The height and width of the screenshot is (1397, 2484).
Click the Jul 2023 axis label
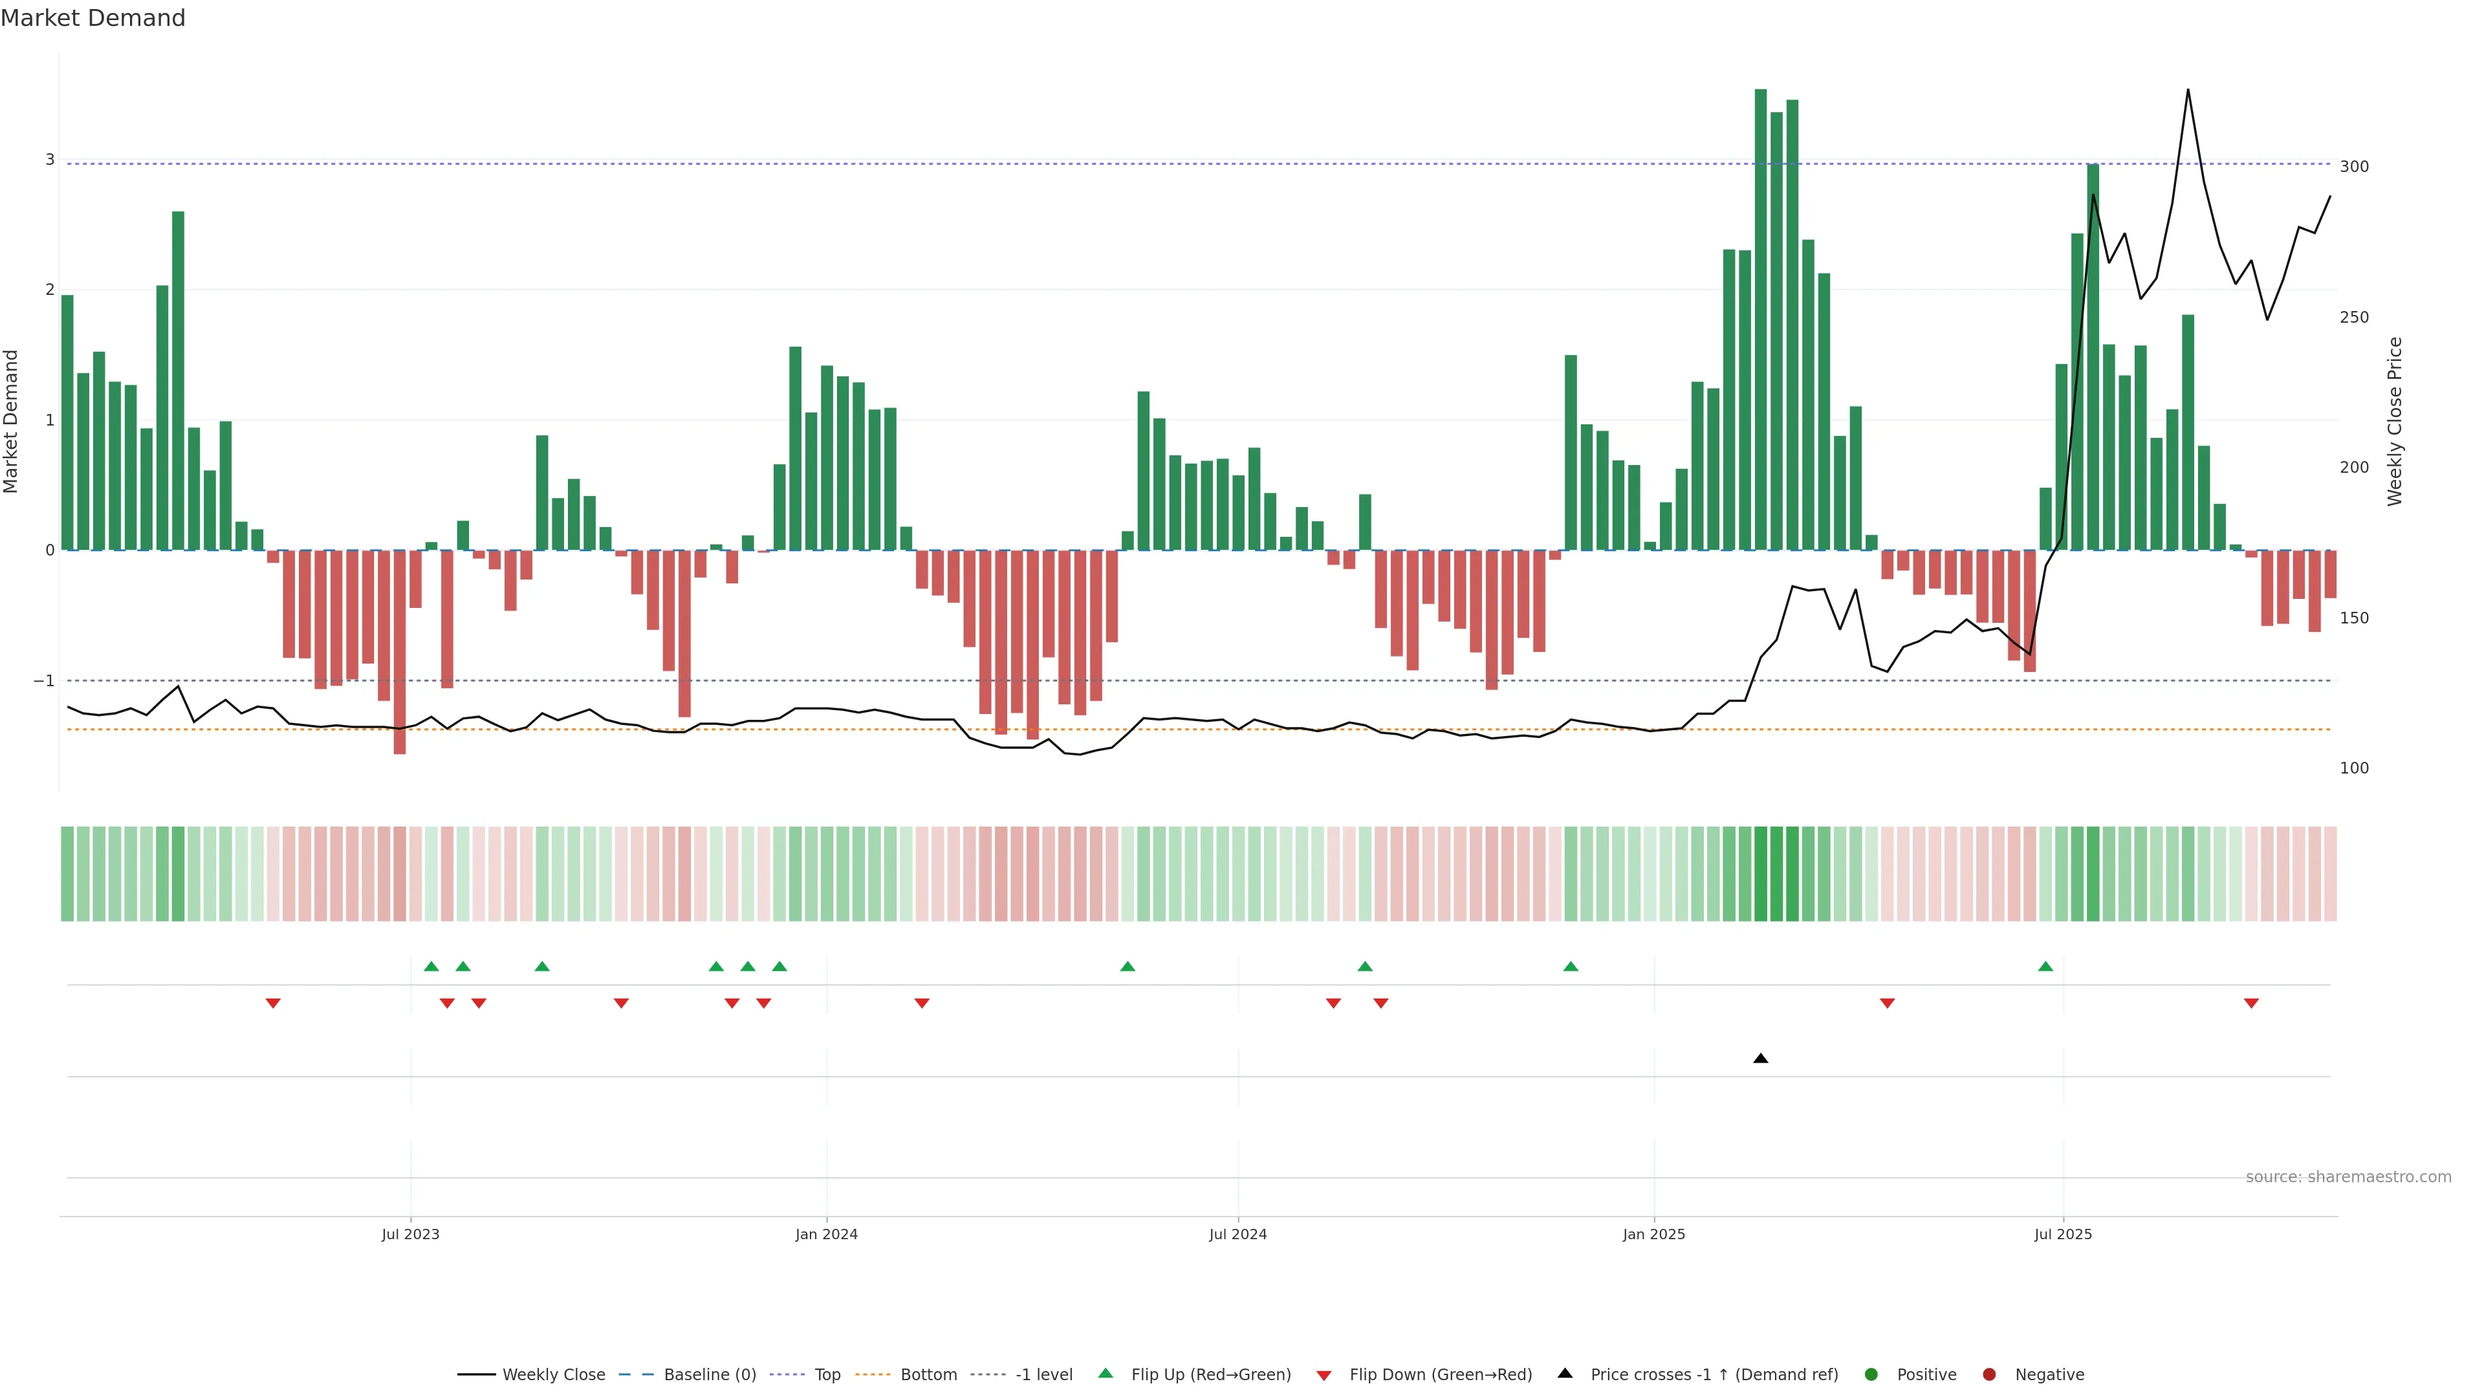coord(410,1234)
